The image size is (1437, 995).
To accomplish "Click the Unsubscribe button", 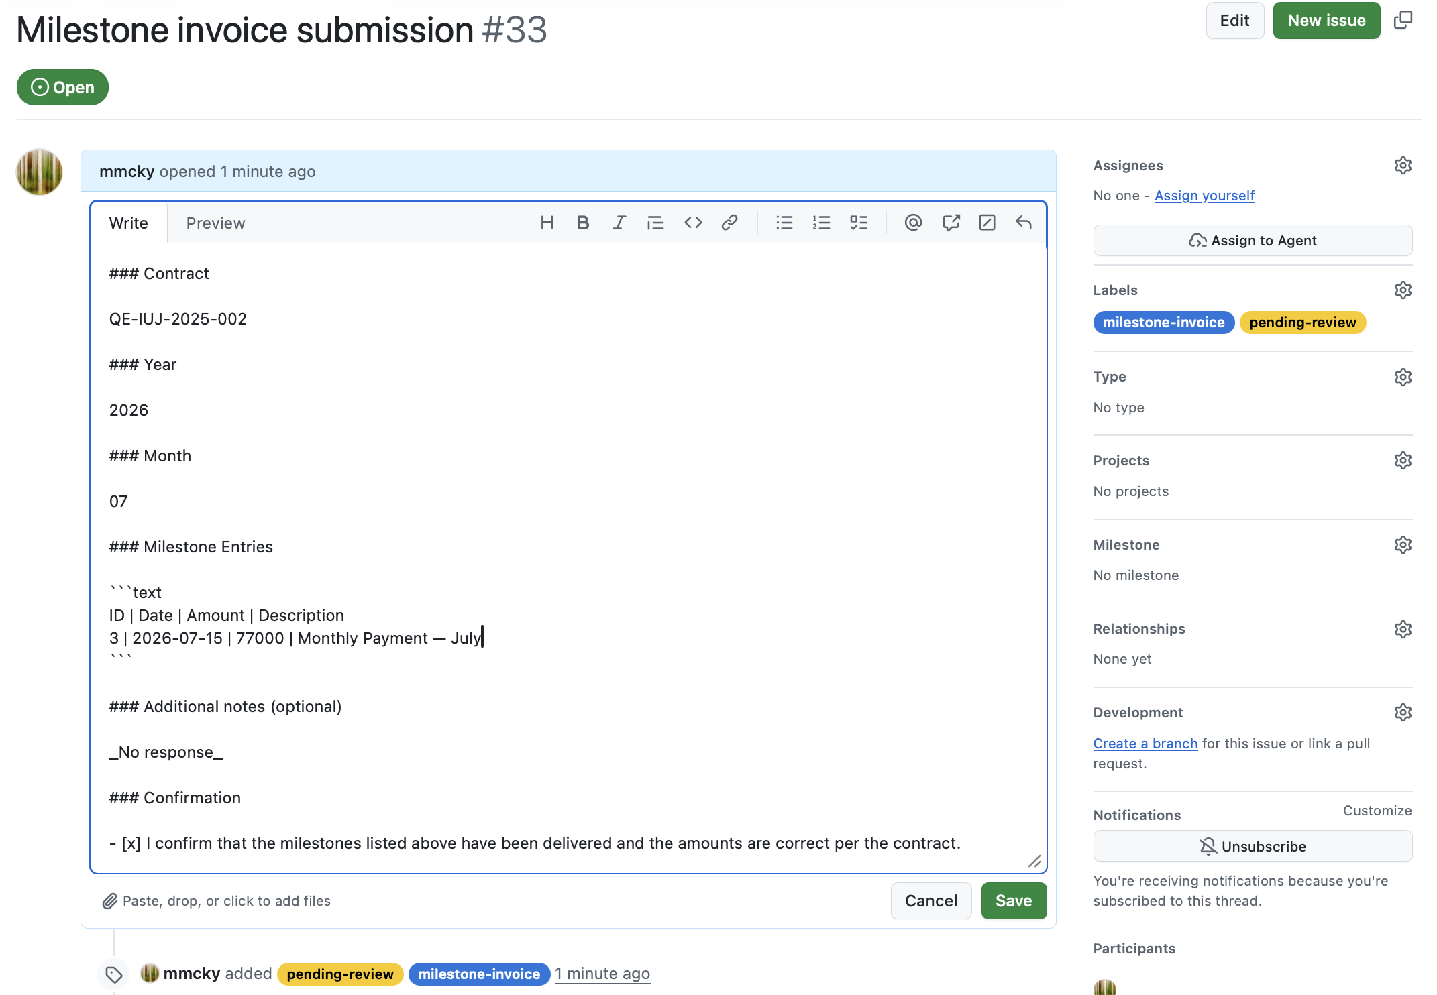I will click(x=1253, y=846).
